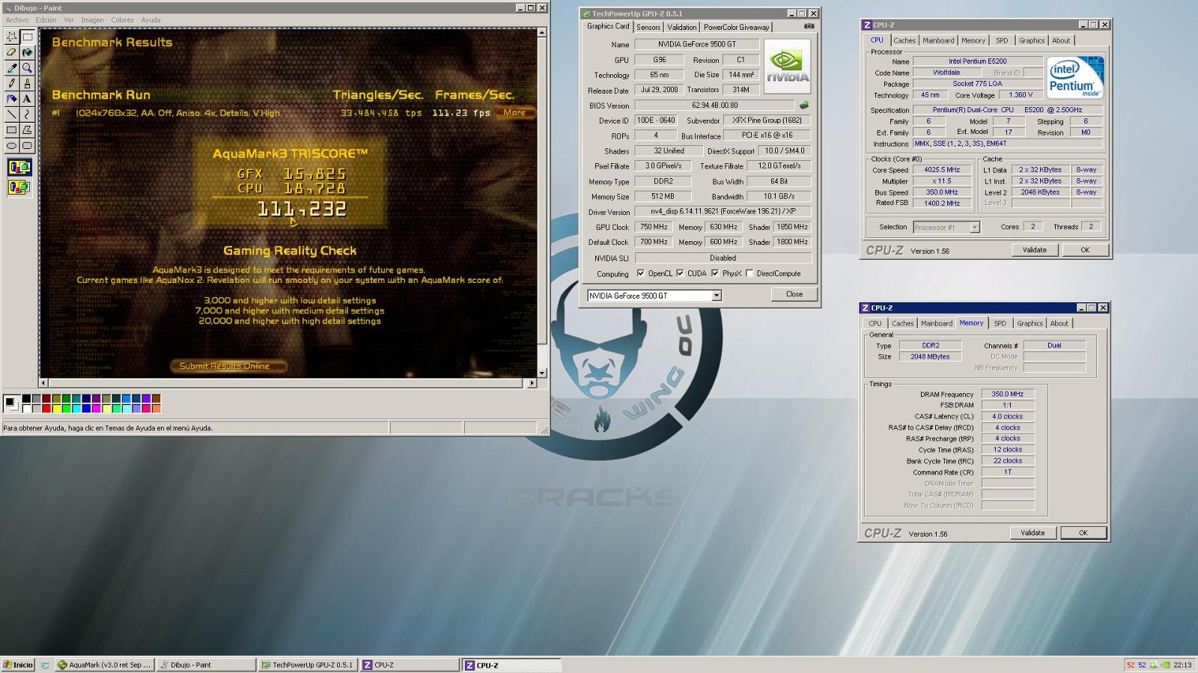Toggle the OpenCL checkbox in GPU-Z
Screen dimensions: 1198x673
[640, 273]
